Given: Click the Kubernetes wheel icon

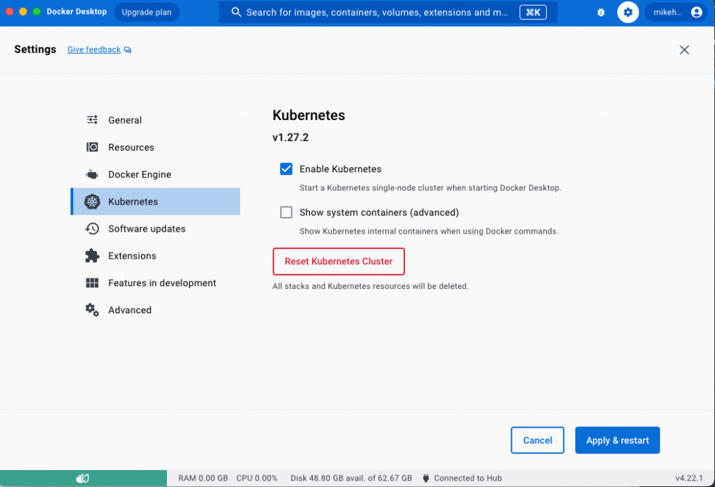Looking at the screenshot, I should click(92, 202).
